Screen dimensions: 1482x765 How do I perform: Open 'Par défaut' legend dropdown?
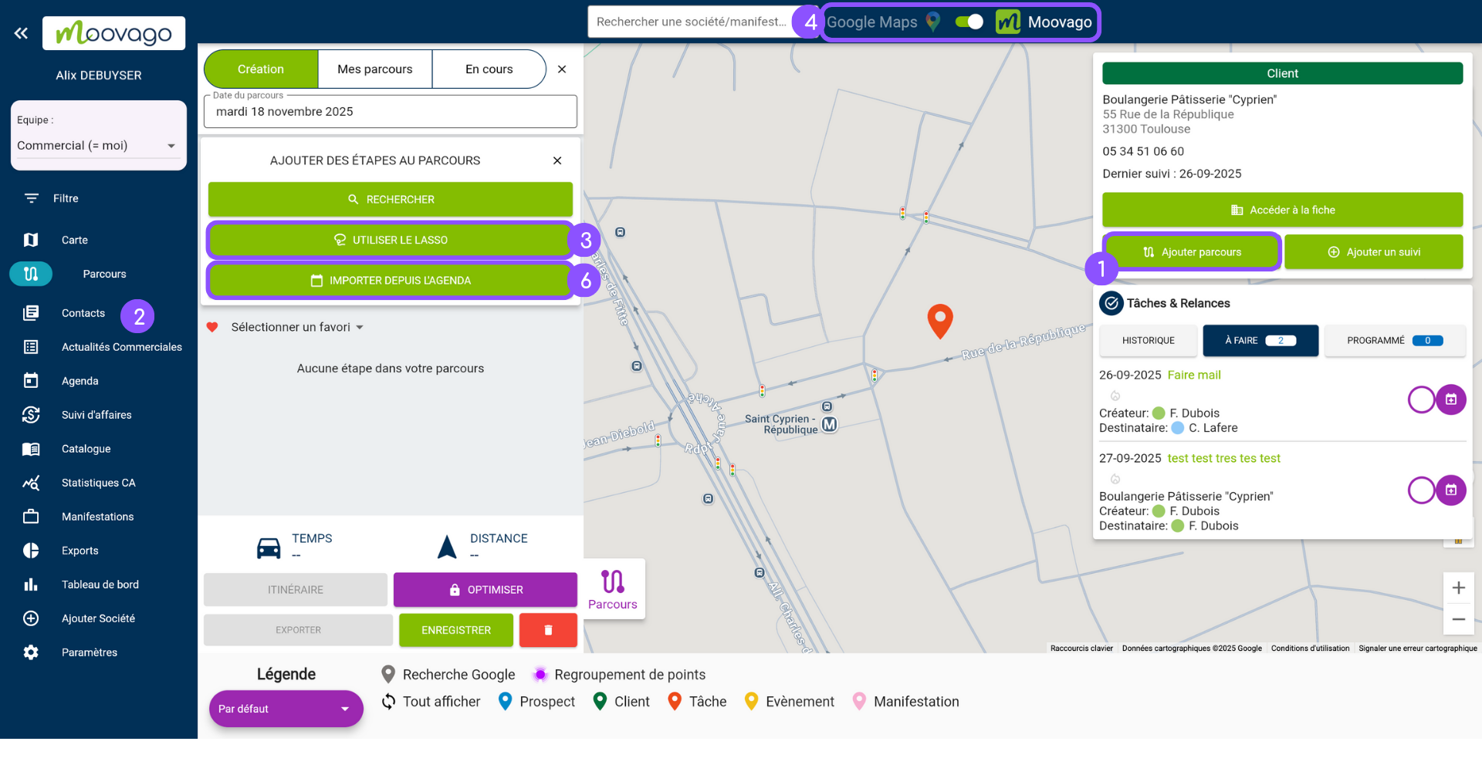tap(286, 709)
